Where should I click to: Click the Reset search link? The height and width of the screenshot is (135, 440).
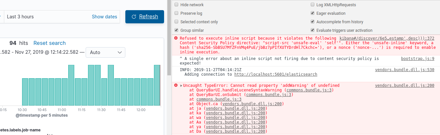pos(50,43)
